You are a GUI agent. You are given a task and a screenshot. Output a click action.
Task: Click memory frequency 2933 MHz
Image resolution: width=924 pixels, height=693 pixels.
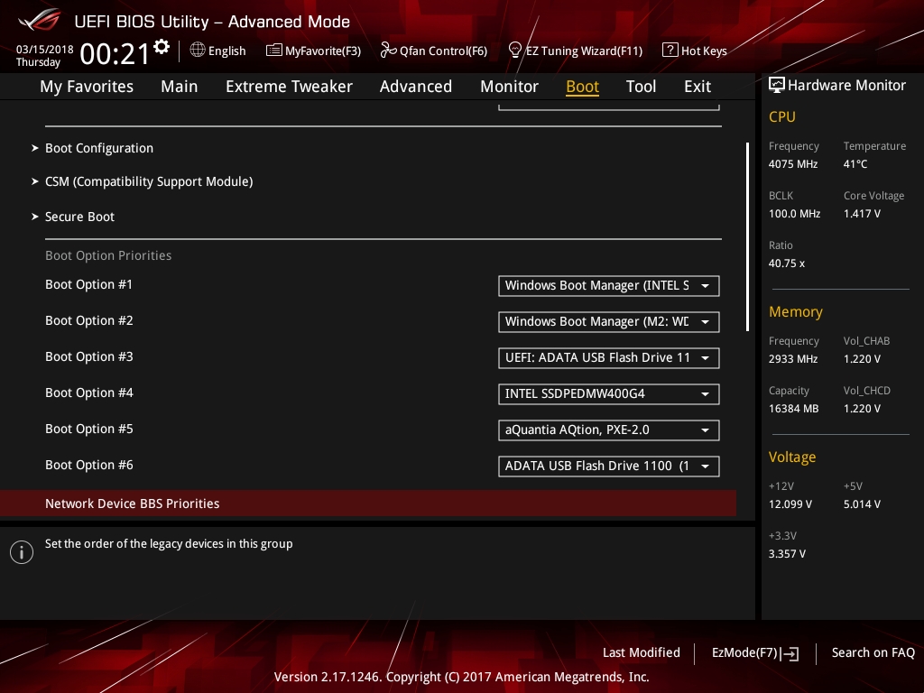pos(793,359)
